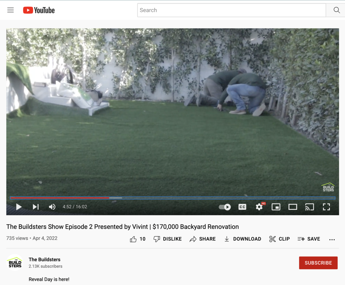This screenshot has width=345, height=285.
Task: Skip to the next video
Action: pyautogui.click(x=36, y=207)
